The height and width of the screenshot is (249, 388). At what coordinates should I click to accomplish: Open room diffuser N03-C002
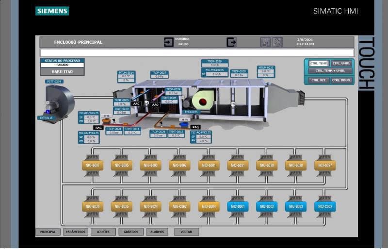tap(180, 206)
